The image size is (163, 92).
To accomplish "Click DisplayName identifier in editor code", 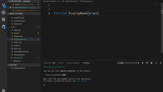I will tap(78, 13).
